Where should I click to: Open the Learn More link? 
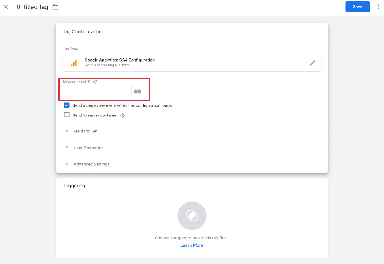click(192, 245)
